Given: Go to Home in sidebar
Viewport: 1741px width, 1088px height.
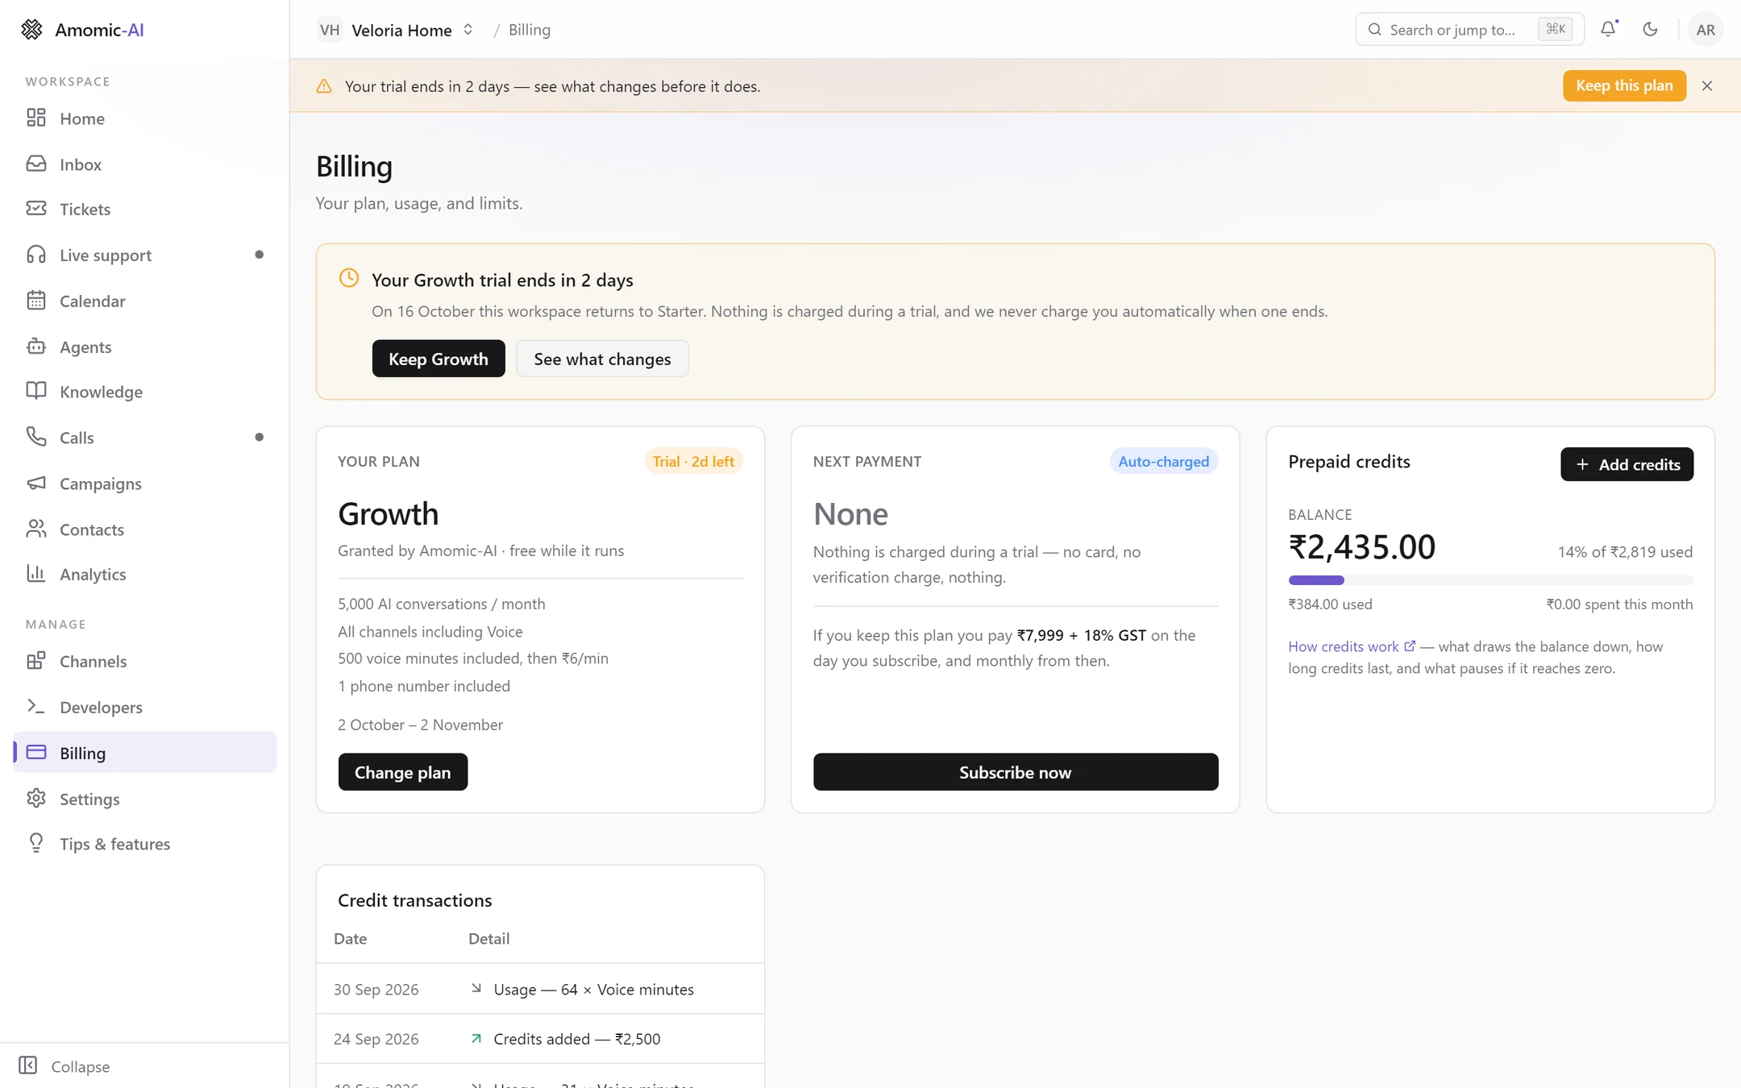Looking at the screenshot, I should point(144,118).
